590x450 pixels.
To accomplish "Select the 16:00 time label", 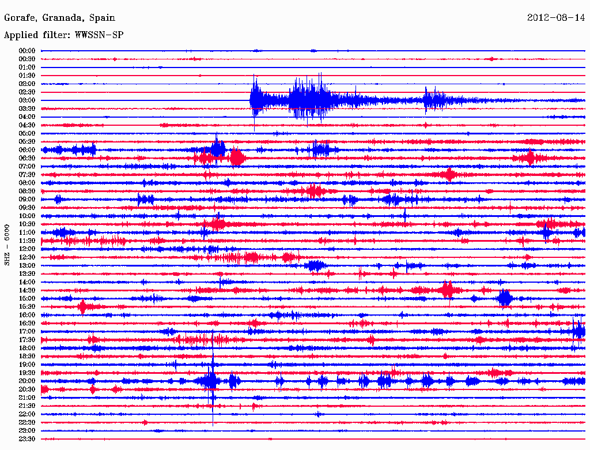I will tap(27, 315).
